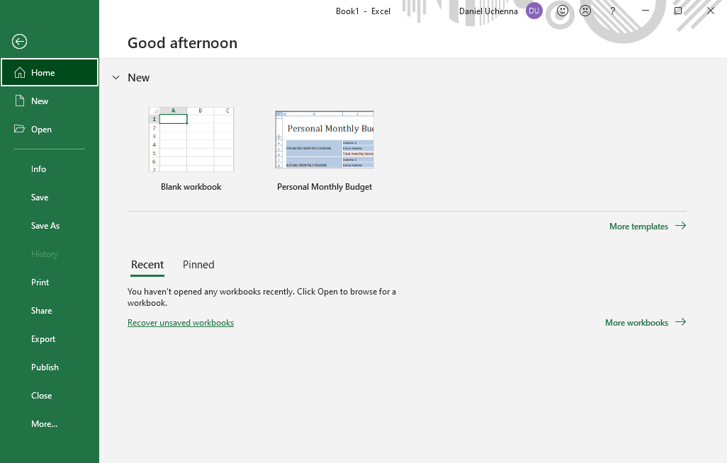This screenshot has width=727, height=463.
Task: Click Recover unsaved workbooks link
Action: [181, 323]
